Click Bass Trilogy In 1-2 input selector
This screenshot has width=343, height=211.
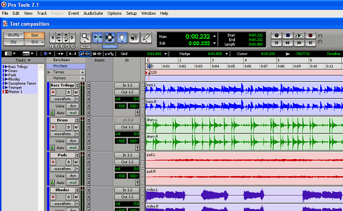[127, 85]
